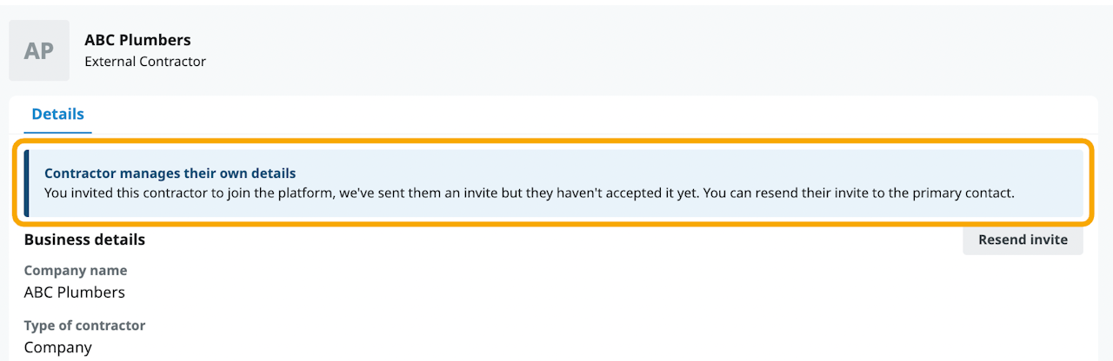Click the Type of contractor label

84,325
